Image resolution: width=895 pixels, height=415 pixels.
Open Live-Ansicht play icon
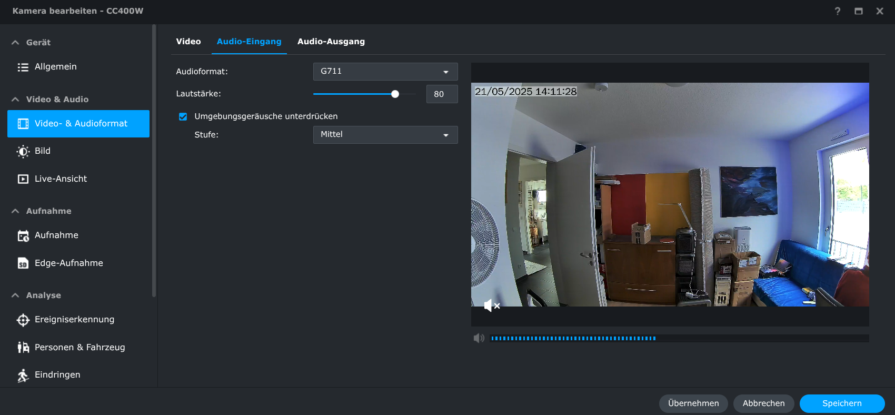click(x=23, y=179)
